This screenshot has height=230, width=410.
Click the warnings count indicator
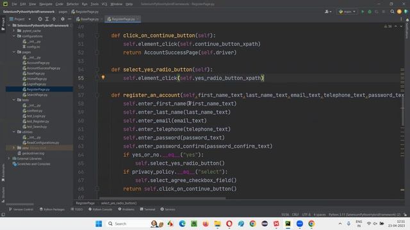tap(388, 26)
